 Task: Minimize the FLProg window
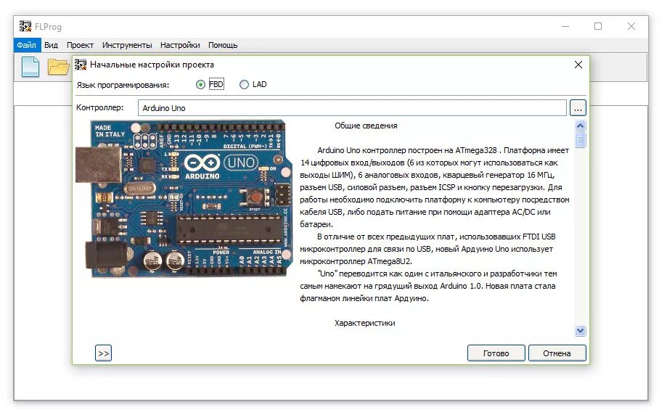point(565,26)
